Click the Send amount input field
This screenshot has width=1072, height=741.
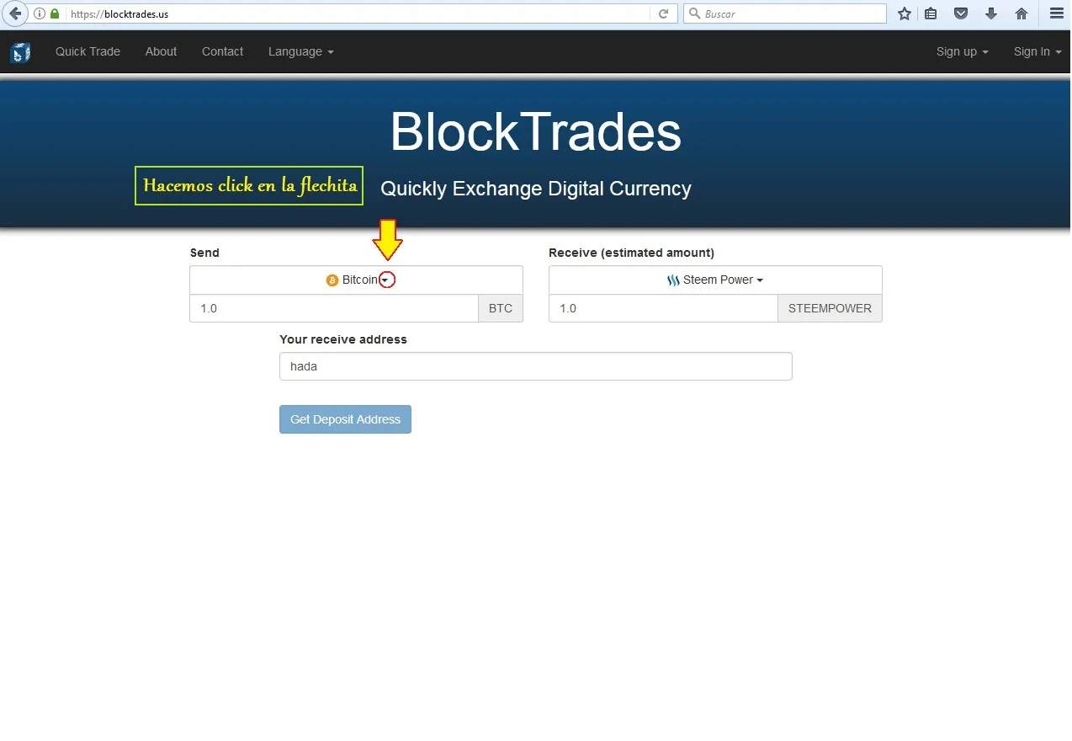click(x=334, y=308)
